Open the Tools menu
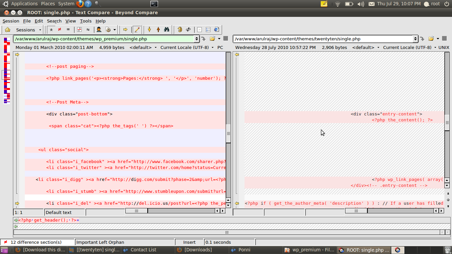The image size is (452, 254). coord(86,21)
